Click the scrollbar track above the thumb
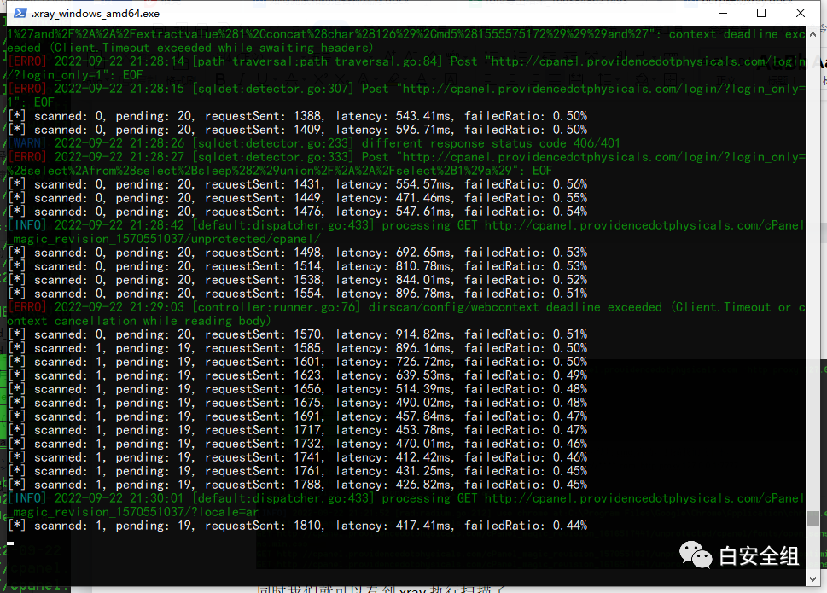Screen dimensions: 827x593 (x=812, y=256)
